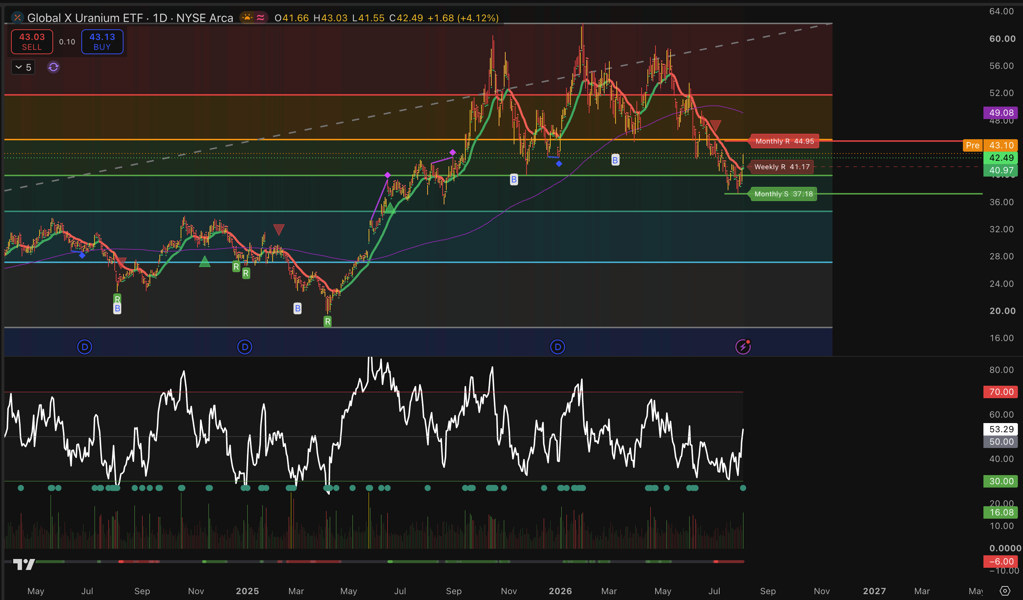Image resolution: width=1023 pixels, height=600 pixels.
Task: Click the green R marker at August 2024 low
Action: [117, 299]
